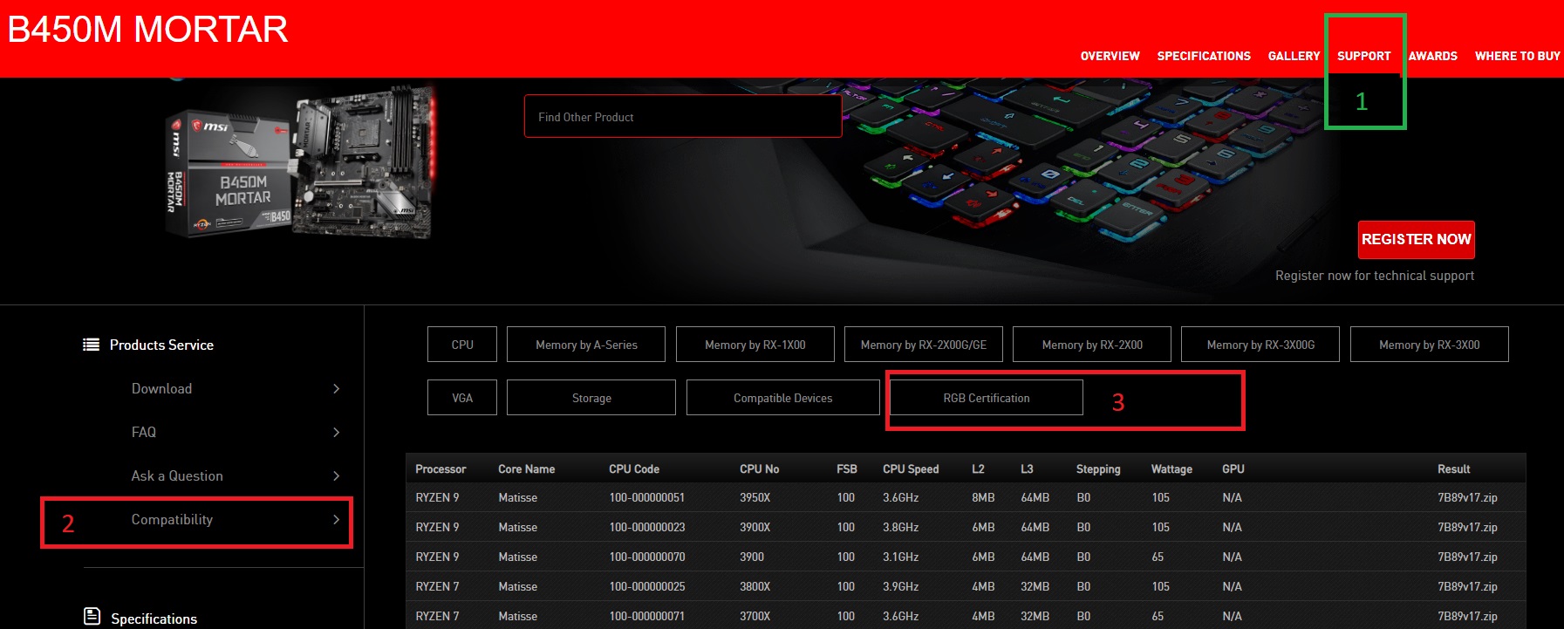
Task: Click the Find Other Product search field
Action: (683, 117)
